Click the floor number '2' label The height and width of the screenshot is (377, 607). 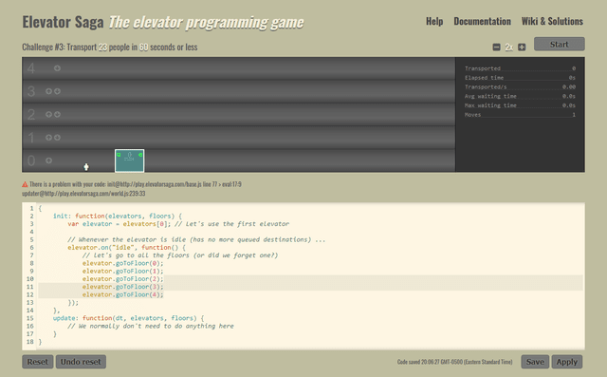pyautogui.click(x=31, y=115)
